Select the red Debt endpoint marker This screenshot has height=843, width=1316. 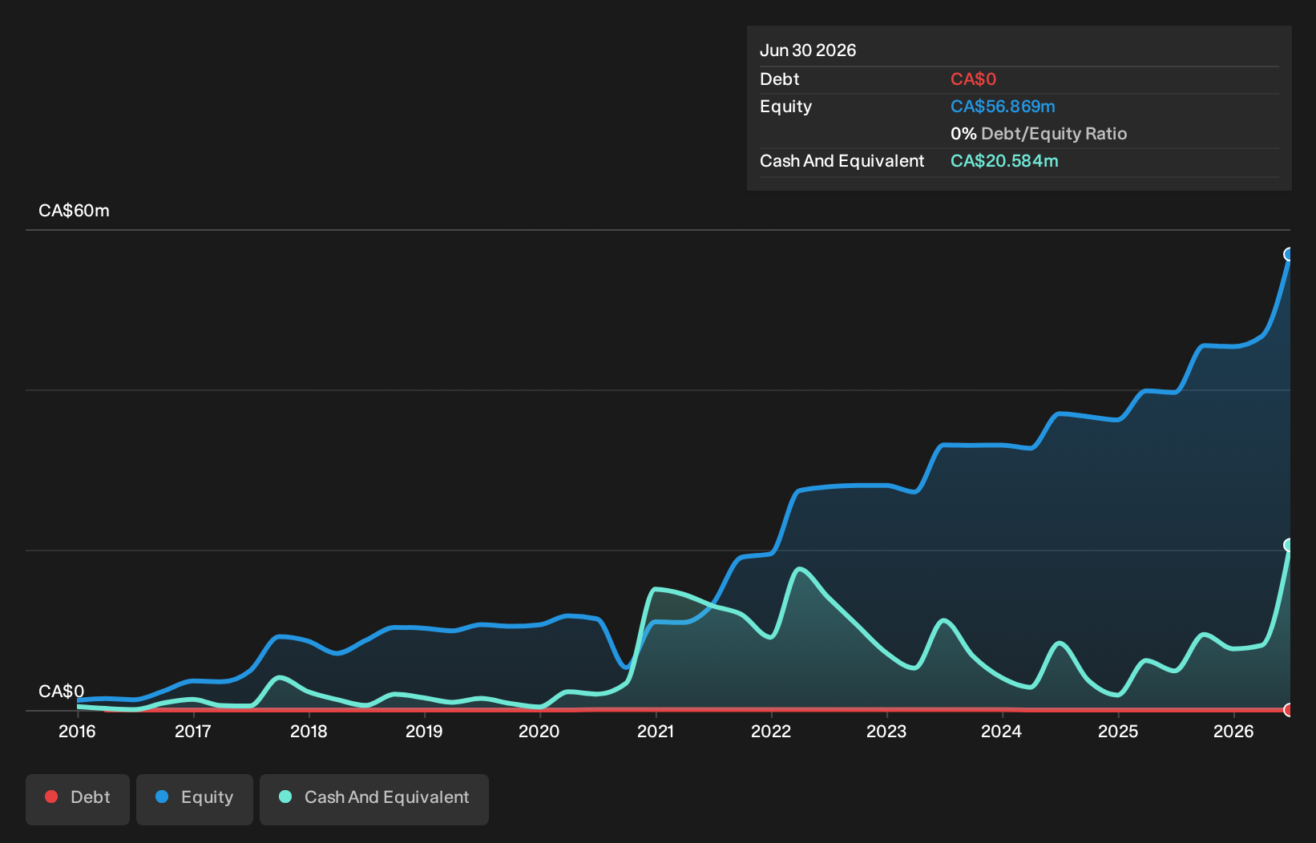point(1289,709)
